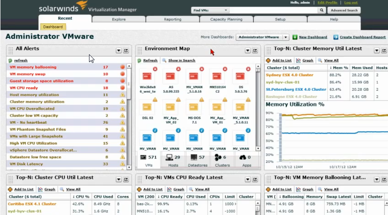Show the 6 Clusters in map
Viewport: 388px width, 215px height.
point(222,160)
